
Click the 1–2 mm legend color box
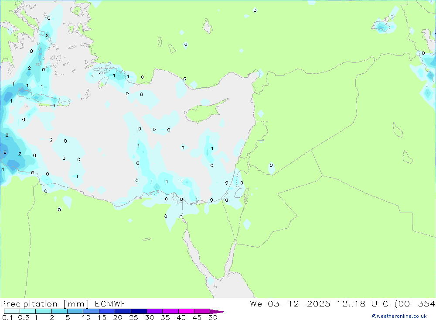point(44,311)
